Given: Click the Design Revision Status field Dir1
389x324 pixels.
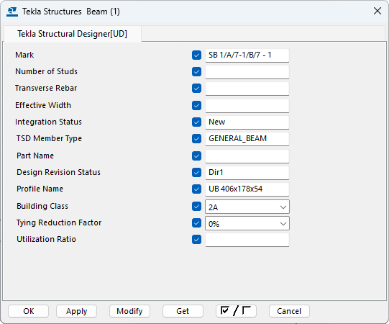Looking at the screenshot, I should pyautogui.click(x=247, y=173).
